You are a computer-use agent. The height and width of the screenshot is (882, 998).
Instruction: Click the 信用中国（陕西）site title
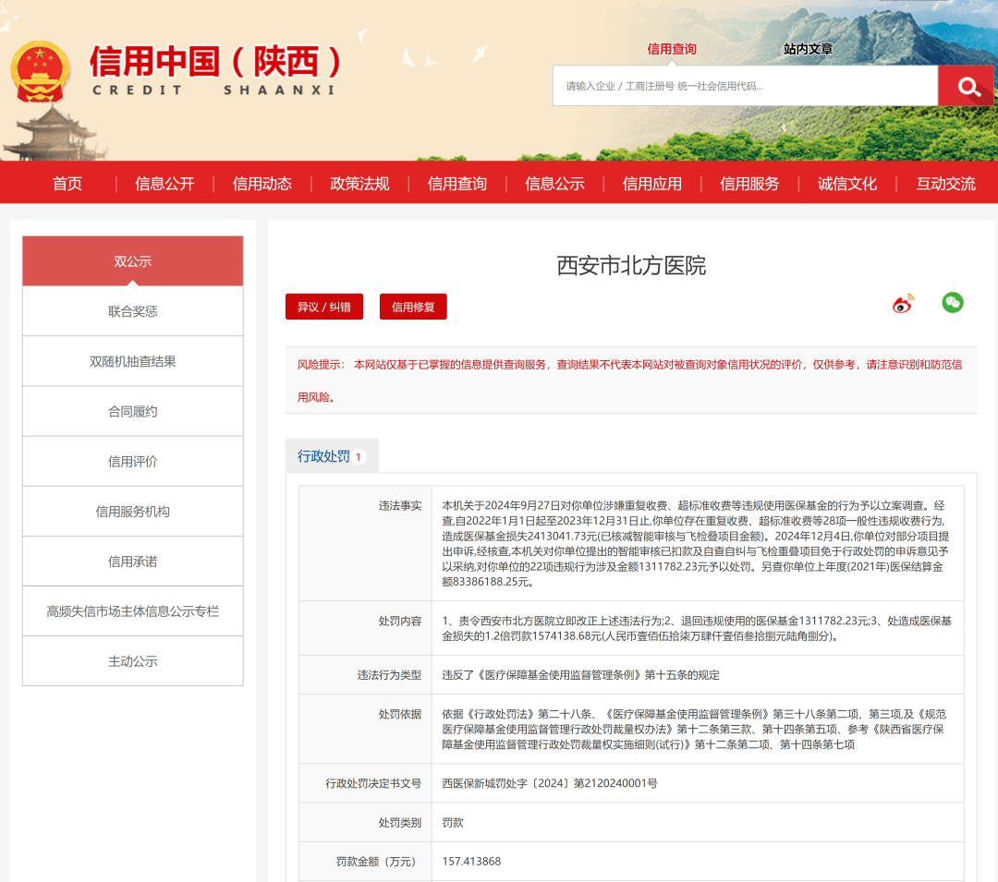[x=215, y=62]
